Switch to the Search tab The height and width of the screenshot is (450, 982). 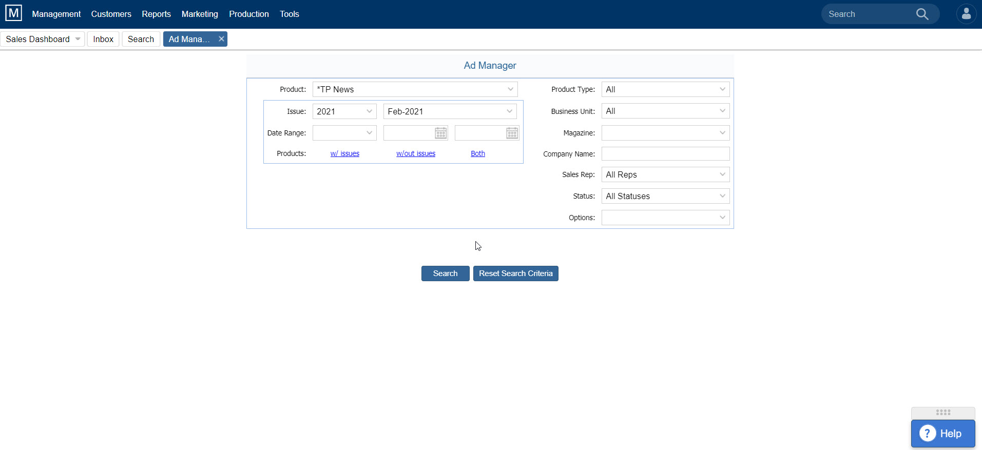click(x=141, y=39)
